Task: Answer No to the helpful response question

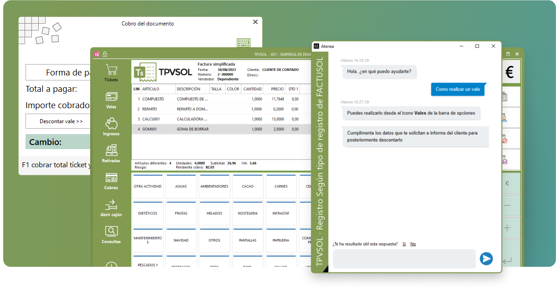Action: pos(413,244)
